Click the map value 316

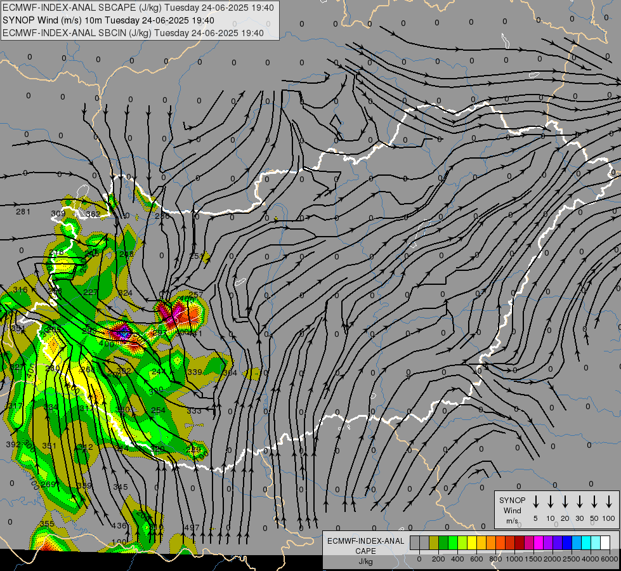[20, 290]
